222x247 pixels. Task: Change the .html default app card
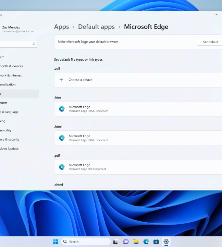(138, 138)
